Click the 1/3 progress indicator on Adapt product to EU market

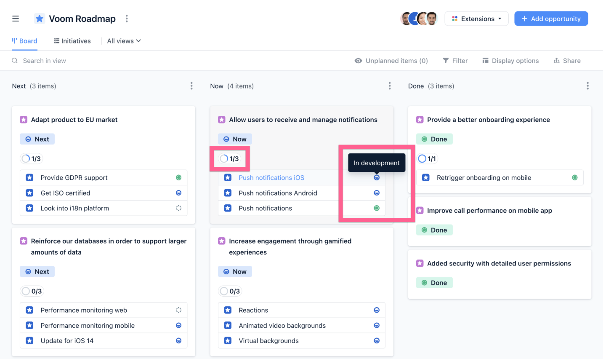31,159
